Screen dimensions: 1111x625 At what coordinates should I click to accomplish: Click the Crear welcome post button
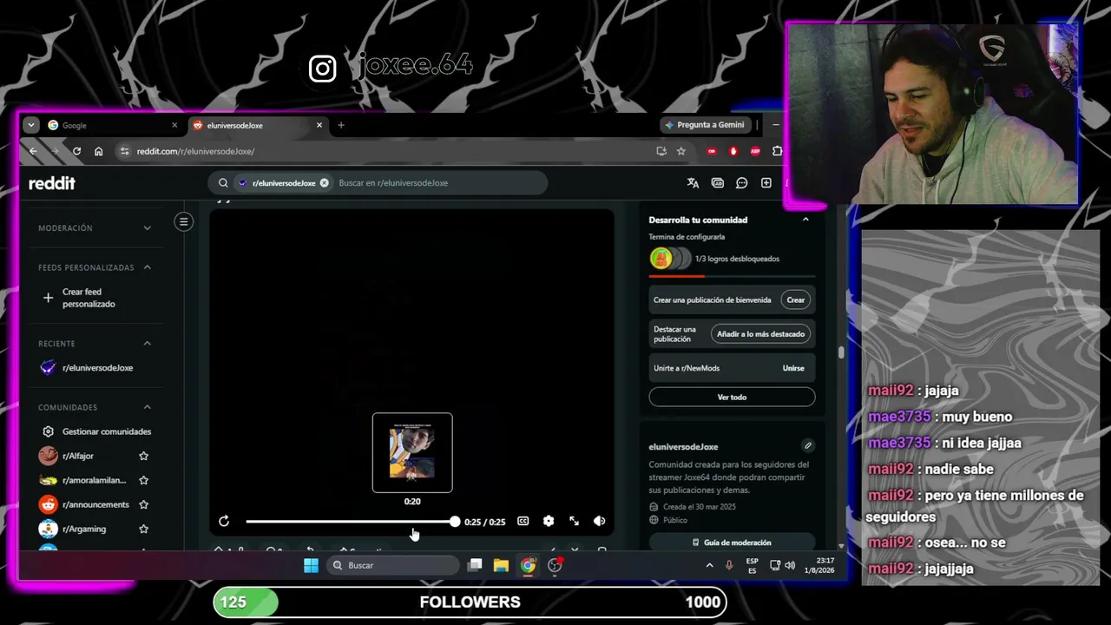[x=796, y=300]
